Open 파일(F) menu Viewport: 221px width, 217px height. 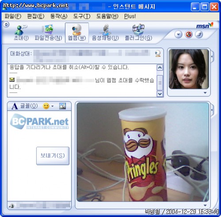pyautogui.click(x=13, y=16)
